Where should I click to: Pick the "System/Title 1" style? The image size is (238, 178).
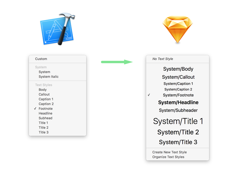click(x=177, y=121)
